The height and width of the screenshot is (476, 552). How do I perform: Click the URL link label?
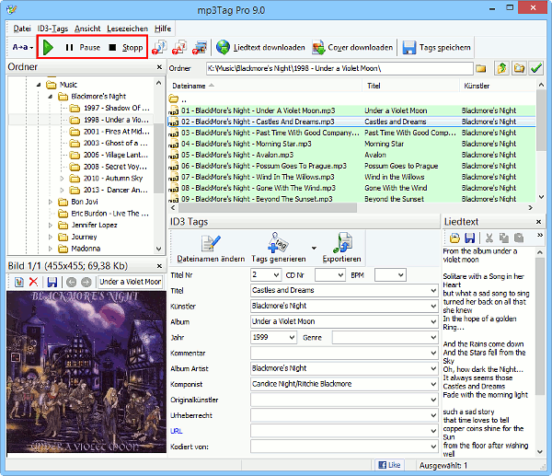pos(177,431)
